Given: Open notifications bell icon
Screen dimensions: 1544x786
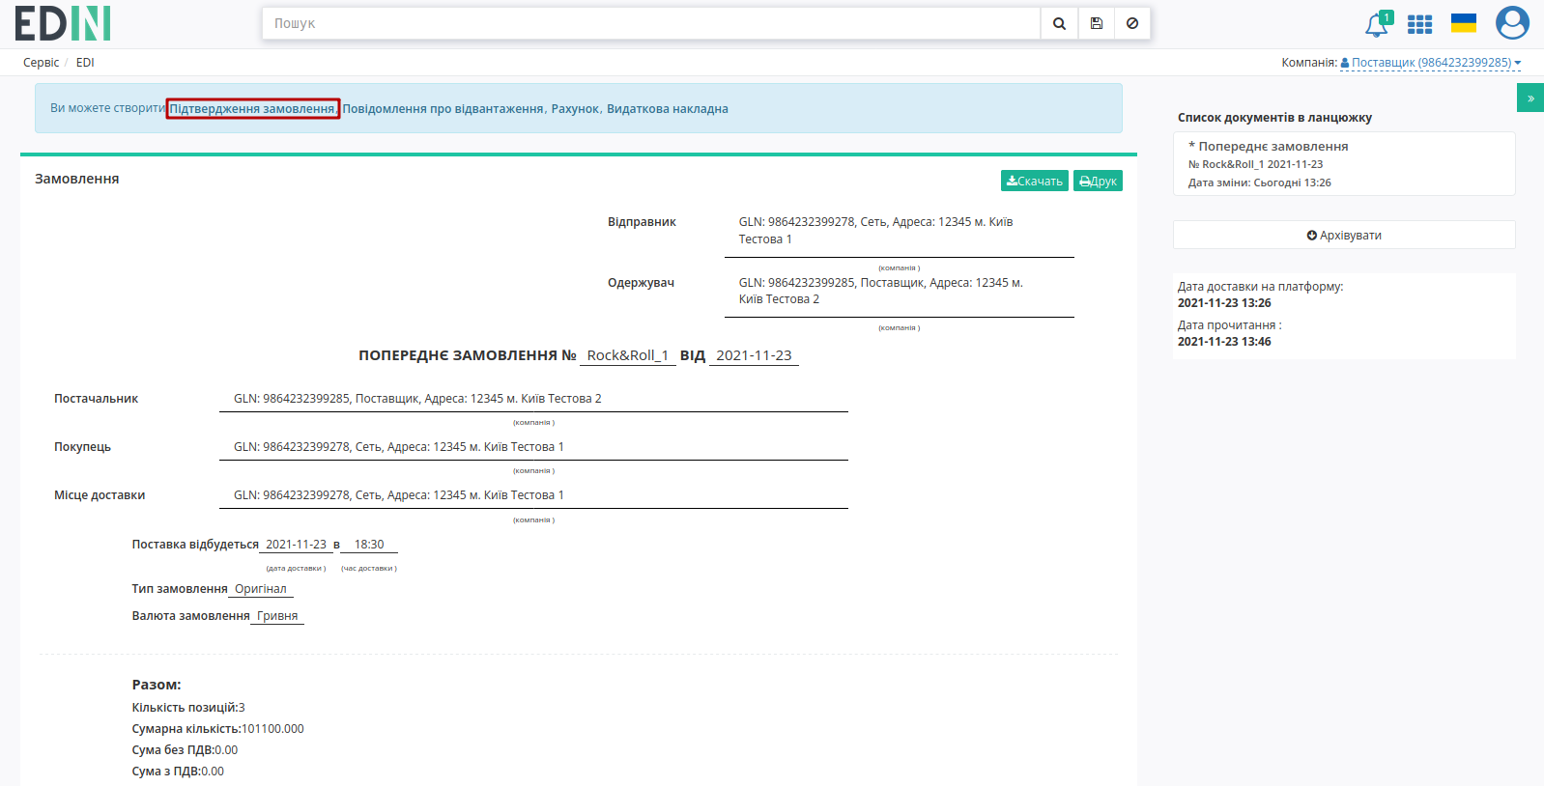Looking at the screenshot, I should [x=1378, y=24].
